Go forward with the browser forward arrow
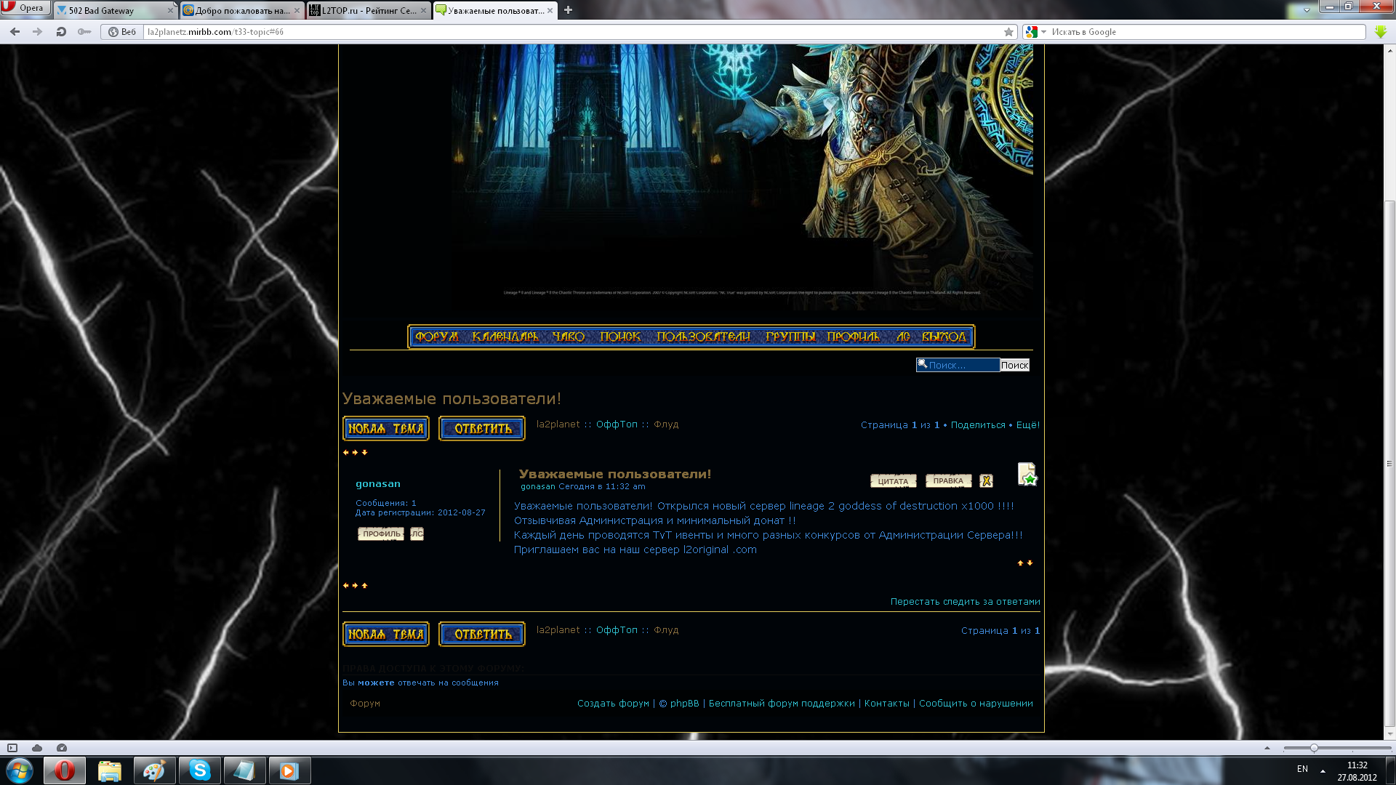Viewport: 1396px width, 785px height. pos(37,32)
